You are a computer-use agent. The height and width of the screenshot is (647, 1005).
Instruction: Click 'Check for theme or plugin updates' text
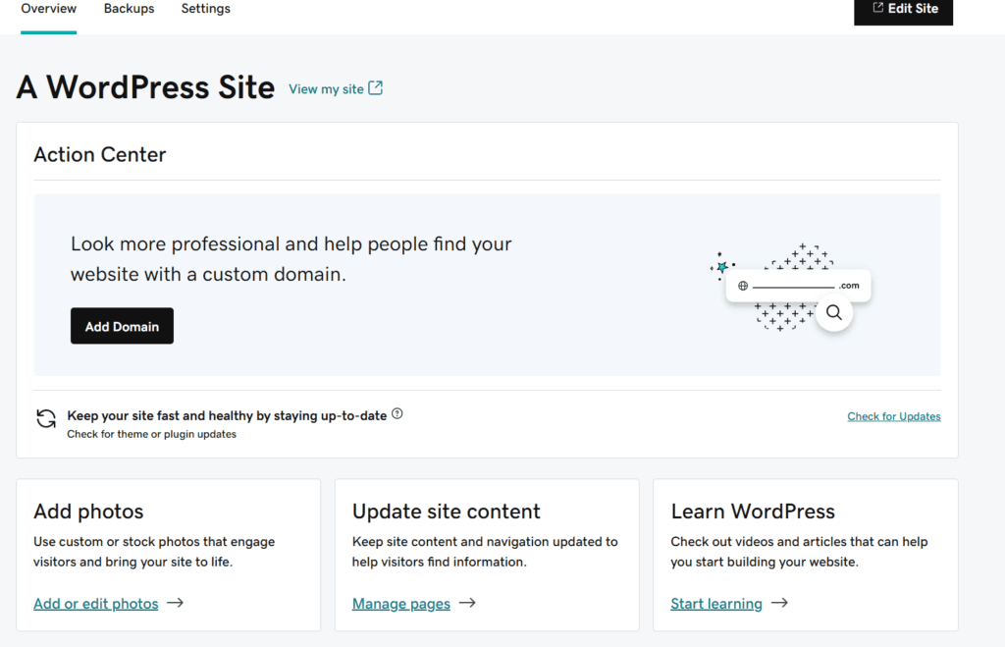tap(151, 434)
